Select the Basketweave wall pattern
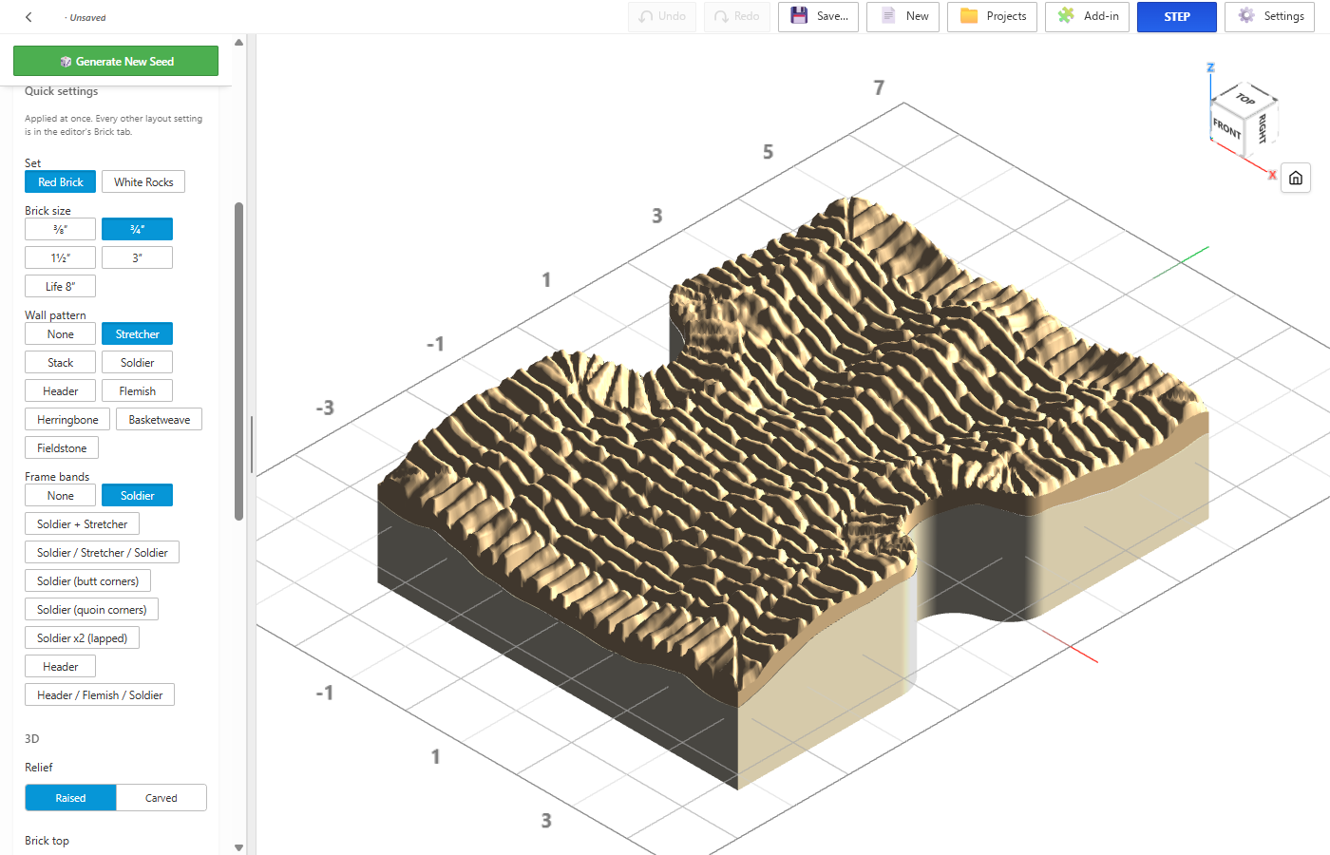Viewport: 1330px width, 855px height. pyautogui.click(x=160, y=420)
